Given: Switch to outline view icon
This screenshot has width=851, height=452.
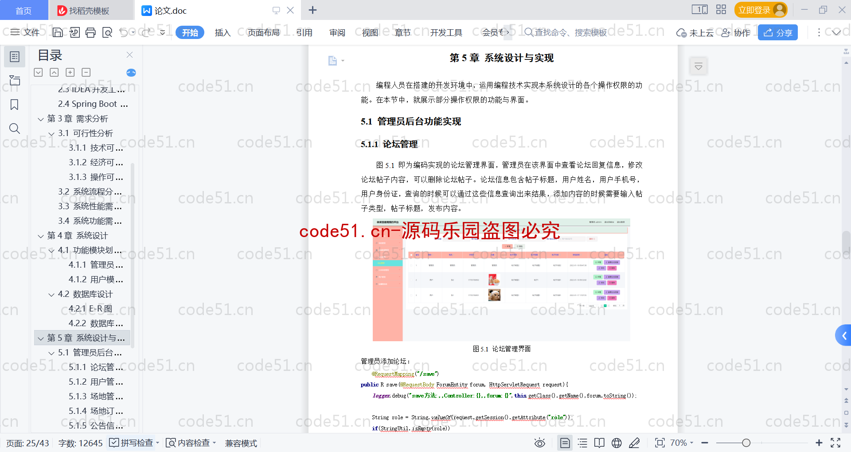Looking at the screenshot, I should point(582,443).
